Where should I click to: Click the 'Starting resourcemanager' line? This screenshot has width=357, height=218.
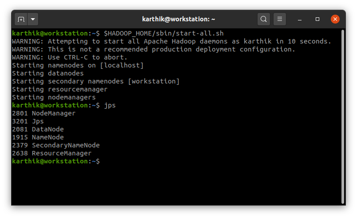[x=59, y=89]
